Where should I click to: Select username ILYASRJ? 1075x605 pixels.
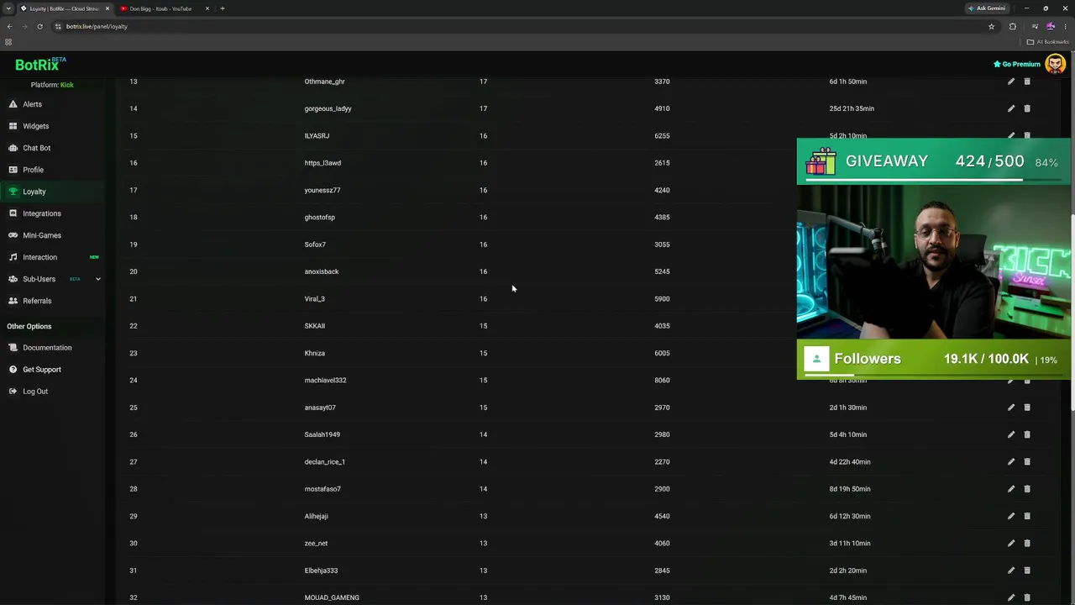tap(317, 135)
